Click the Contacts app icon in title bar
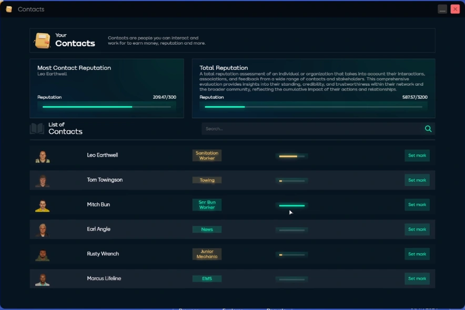Image resolution: width=465 pixels, height=310 pixels. coord(9,9)
